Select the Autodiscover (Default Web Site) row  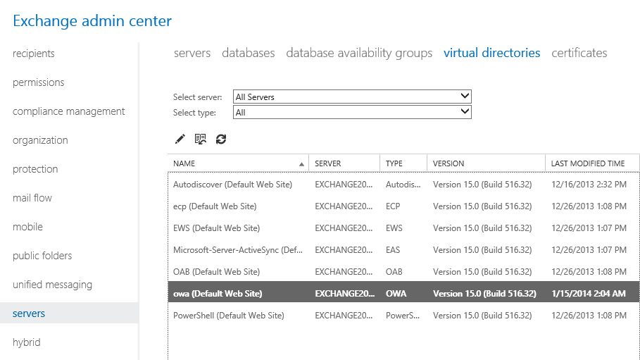(x=403, y=185)
